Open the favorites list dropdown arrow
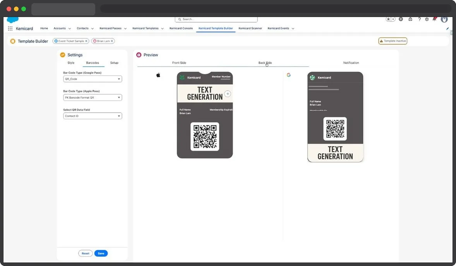The height and width of the screenshot is (266, 456). [393, 19]
